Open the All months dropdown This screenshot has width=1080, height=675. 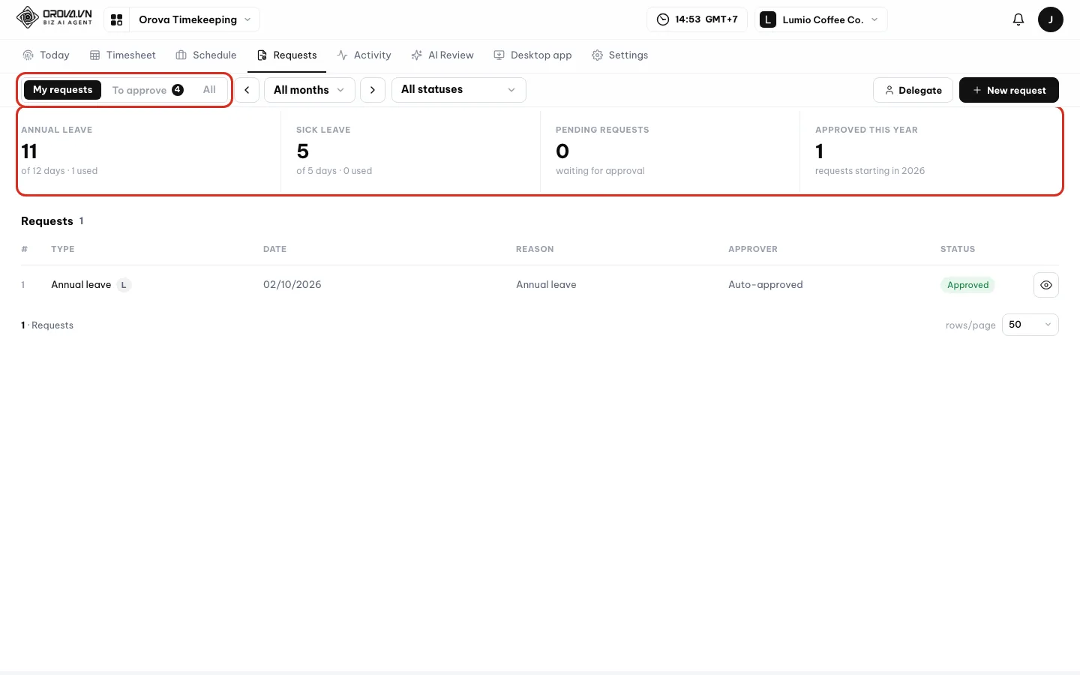(x=310, y=90)
